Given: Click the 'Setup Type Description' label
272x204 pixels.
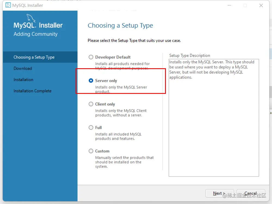Looking at the screenshot, I should pos(190,55).
